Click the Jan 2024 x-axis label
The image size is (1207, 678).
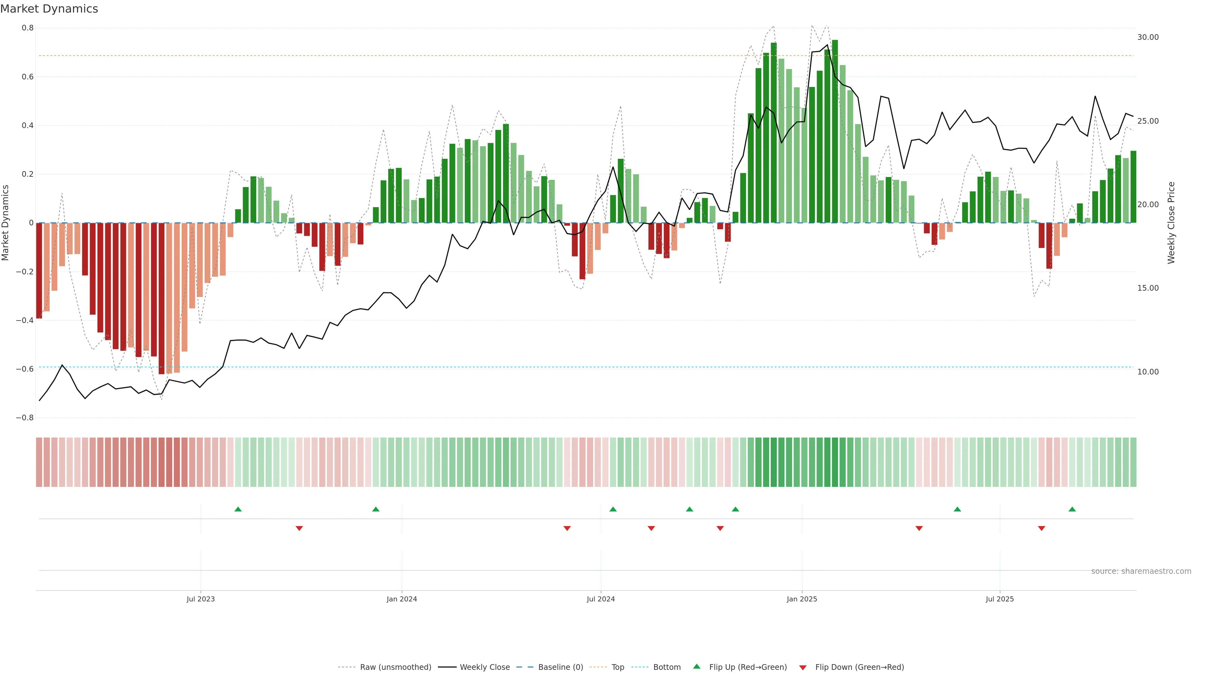point(402,599)
